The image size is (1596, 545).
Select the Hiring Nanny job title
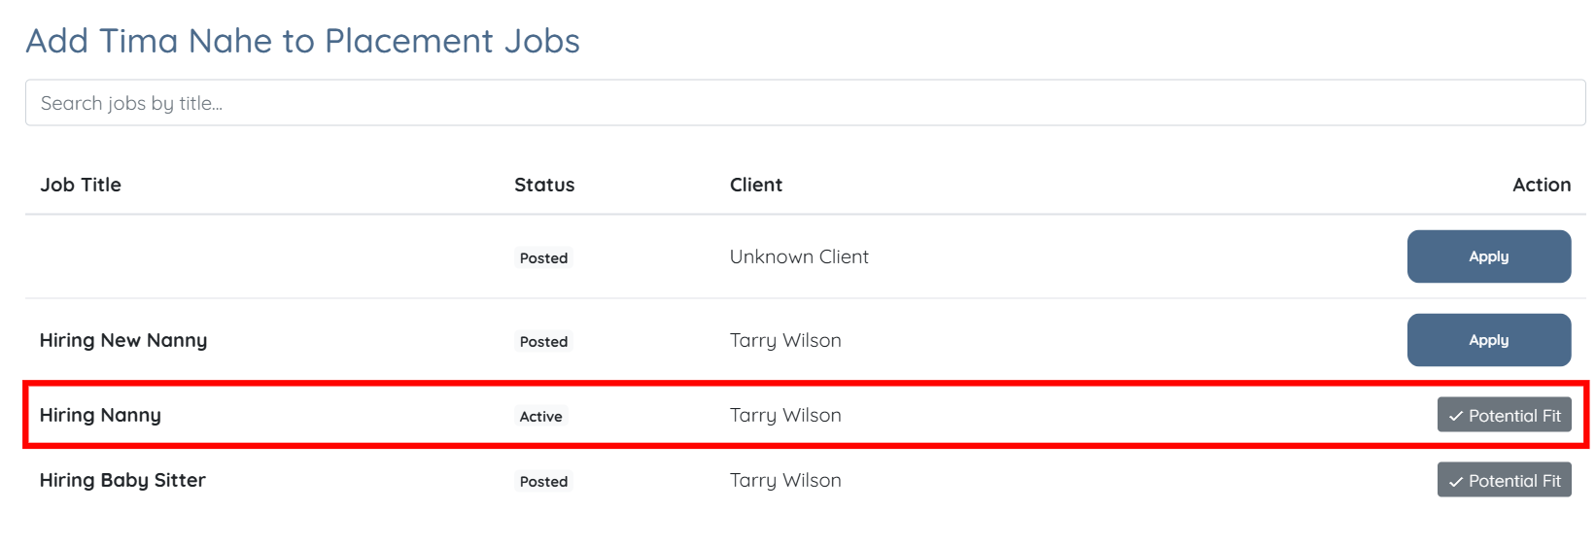(100, 415)
